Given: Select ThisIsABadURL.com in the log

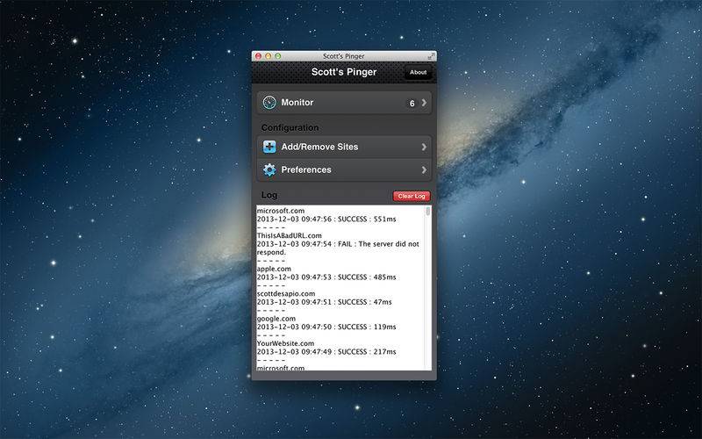Looking at the screenshot, I should (x=290, y=235).
